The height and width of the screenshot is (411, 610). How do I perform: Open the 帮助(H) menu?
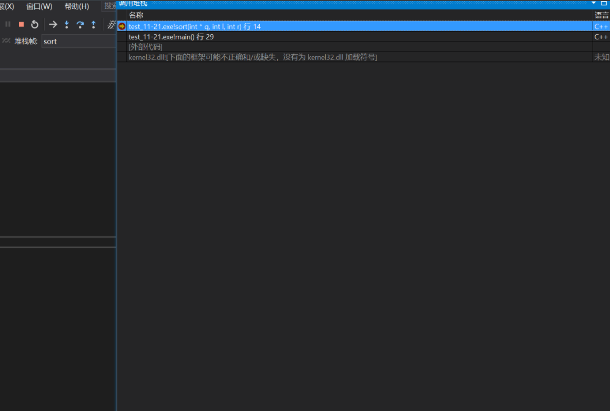coord(77,6)
